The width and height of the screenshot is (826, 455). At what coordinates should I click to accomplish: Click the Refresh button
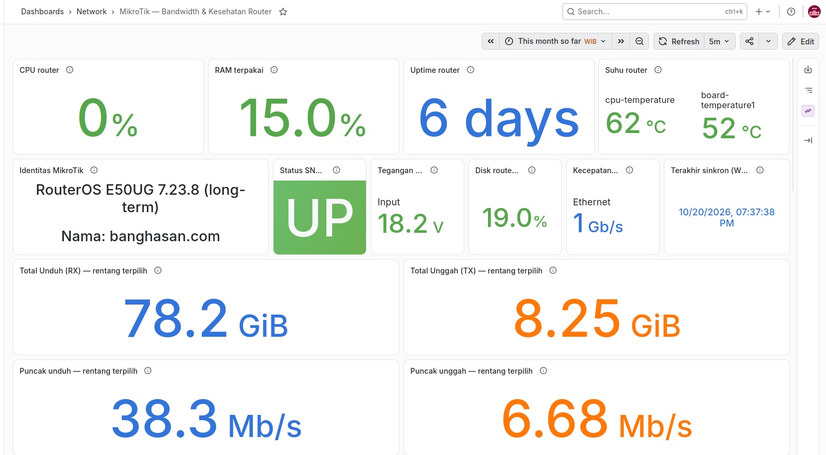coord(679,41)
